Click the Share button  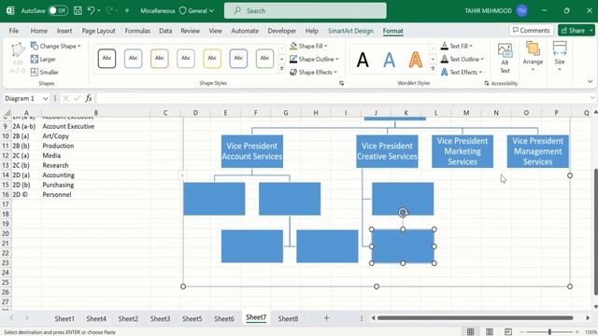[x=573, y=30]
